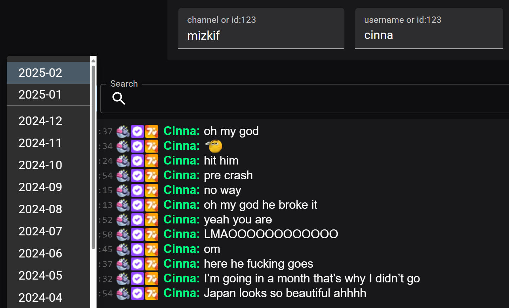Viewport: 509px width, 308px height.
Task: Click the Cinna username on "yeah you are"
Action: [x=181, y=220]
